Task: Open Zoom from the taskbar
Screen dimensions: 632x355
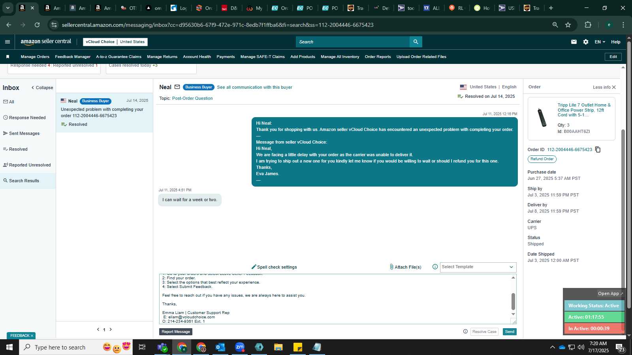Action: (x=240, y=347)
